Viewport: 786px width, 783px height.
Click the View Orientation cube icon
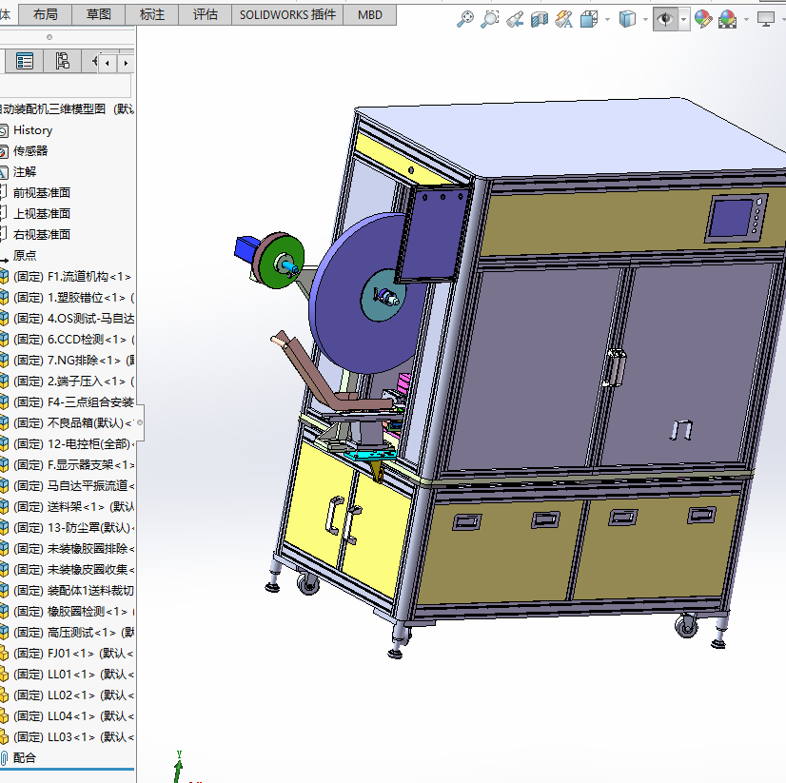coord(590,19)
